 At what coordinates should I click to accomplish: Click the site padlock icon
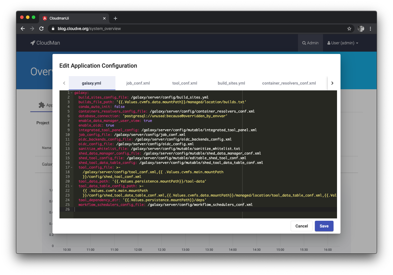(53, 29)
